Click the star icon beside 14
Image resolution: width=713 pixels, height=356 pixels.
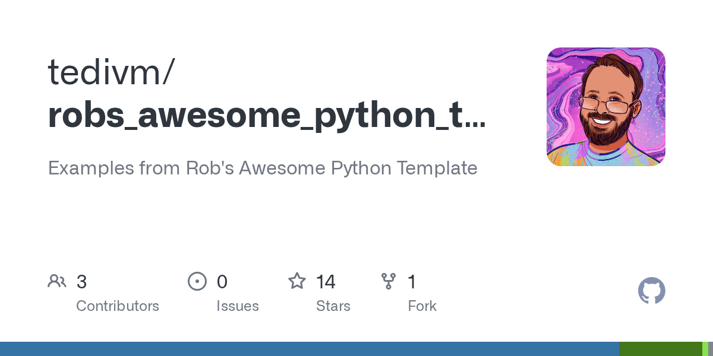click(297, 281)
